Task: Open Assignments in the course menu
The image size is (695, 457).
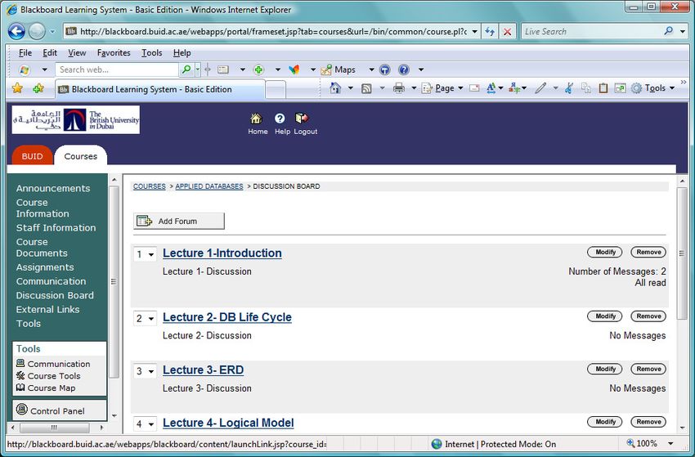Action: 45,267
